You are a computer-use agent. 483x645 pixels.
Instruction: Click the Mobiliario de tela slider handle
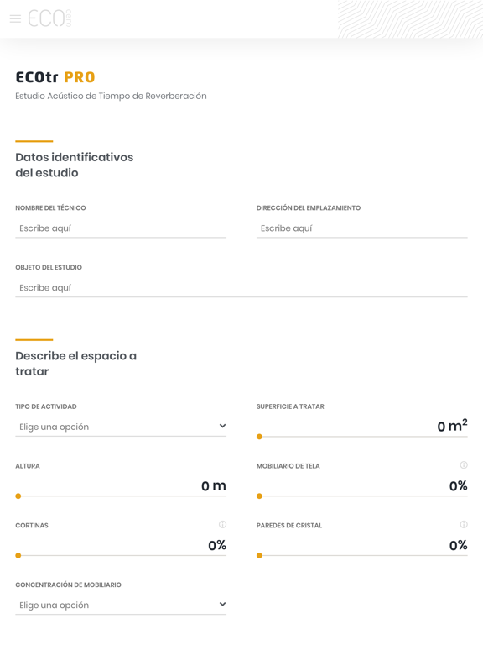pyautogui.click(x=259, y=496)
